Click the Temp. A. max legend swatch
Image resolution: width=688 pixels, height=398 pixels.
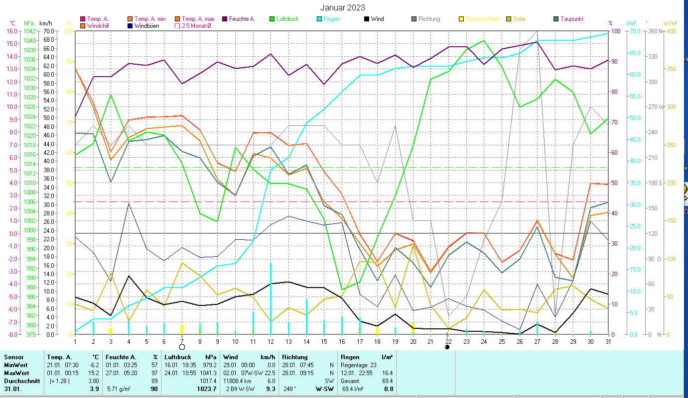click(x=177, y=19)
